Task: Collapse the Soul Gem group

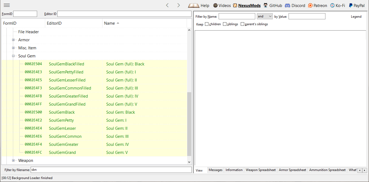Action: (x=13, y=56)
